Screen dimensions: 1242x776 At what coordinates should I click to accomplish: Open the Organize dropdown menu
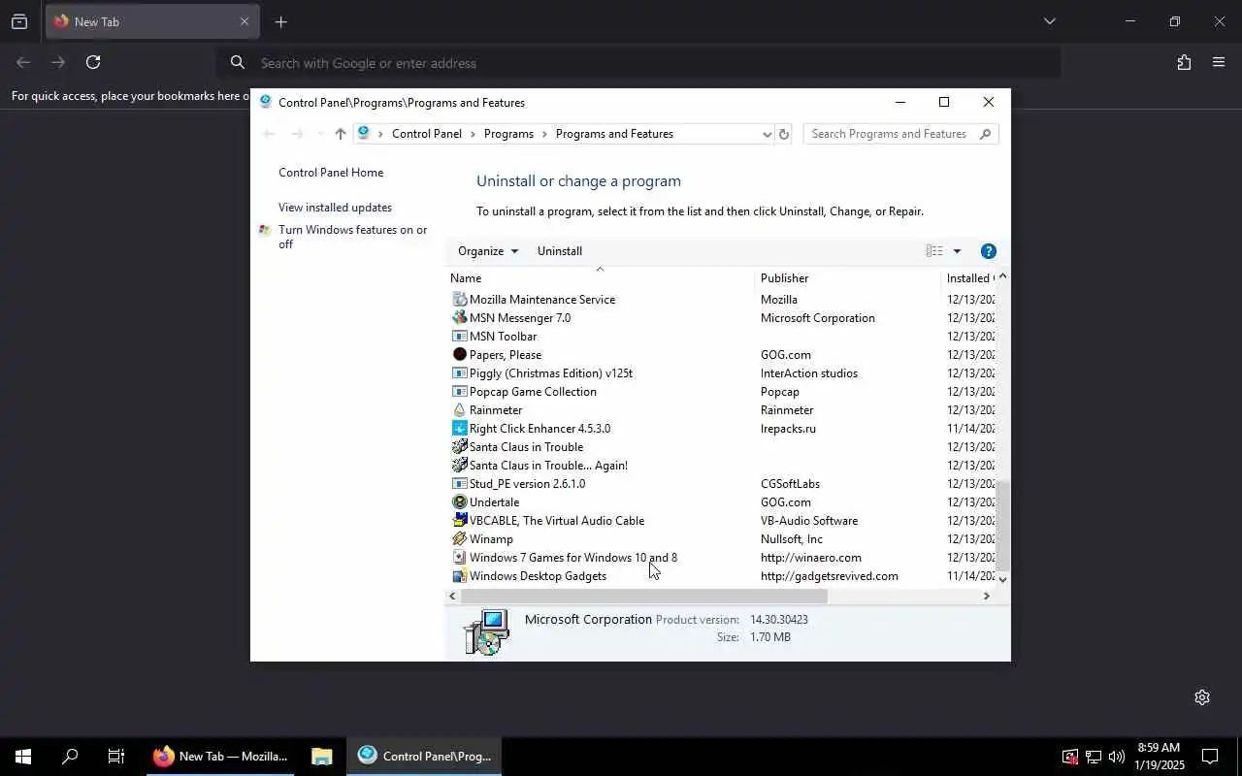pyautogui.click(x=488, y=251)
